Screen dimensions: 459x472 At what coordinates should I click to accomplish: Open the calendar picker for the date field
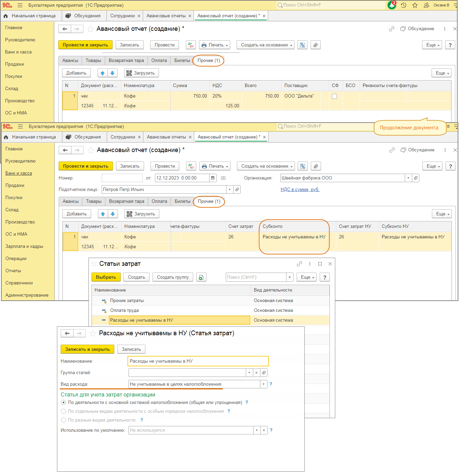point(213,178)
